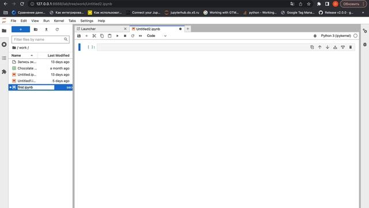
Task: Switch kernel via Python 3 (ipykernel) label
Action: 336,36
